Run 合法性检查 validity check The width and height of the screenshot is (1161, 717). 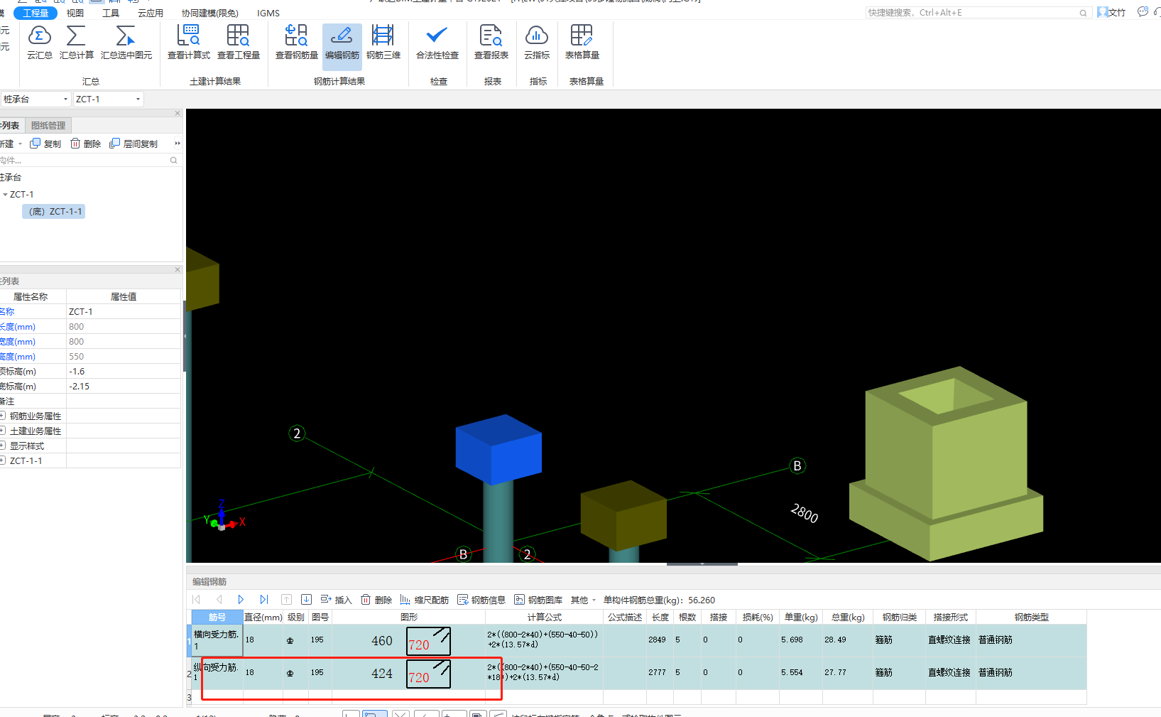tap(437, 43)
